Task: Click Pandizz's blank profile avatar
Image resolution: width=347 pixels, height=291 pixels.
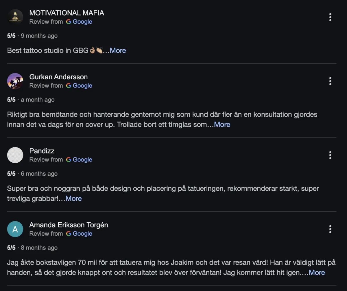Action: point(15,155)
